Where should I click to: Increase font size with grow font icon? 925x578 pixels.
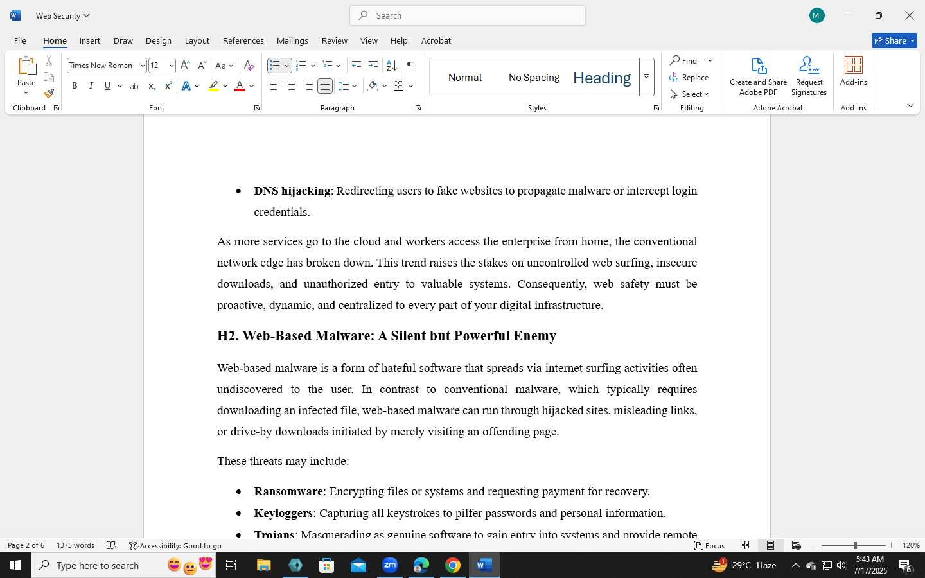pyautogui.click(x=185, y=66)
